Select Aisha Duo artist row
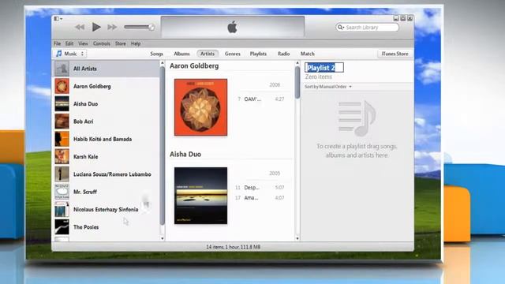505x284 pixels. point(106,103)
